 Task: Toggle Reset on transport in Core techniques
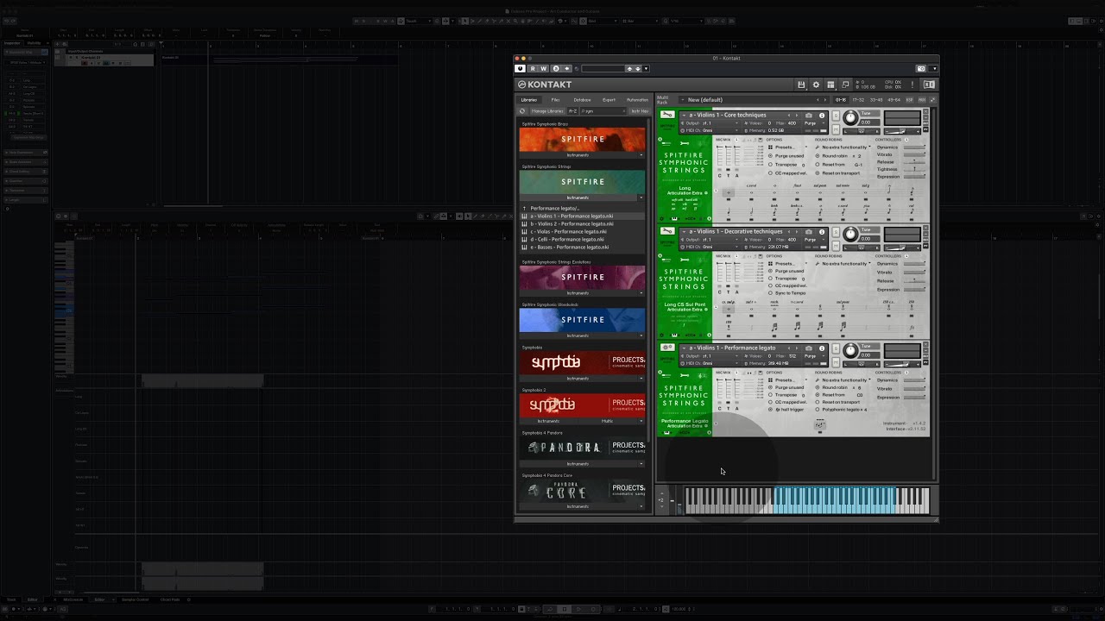click(x=838, y=173)
